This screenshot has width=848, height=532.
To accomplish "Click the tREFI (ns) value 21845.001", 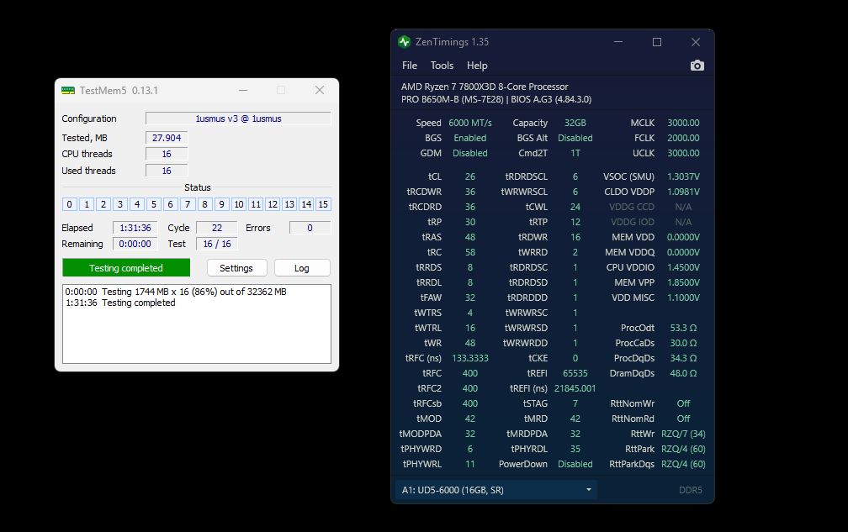I will [x=575, y=388].
